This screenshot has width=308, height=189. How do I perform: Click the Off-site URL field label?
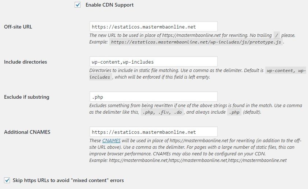(x=18, y=27)
